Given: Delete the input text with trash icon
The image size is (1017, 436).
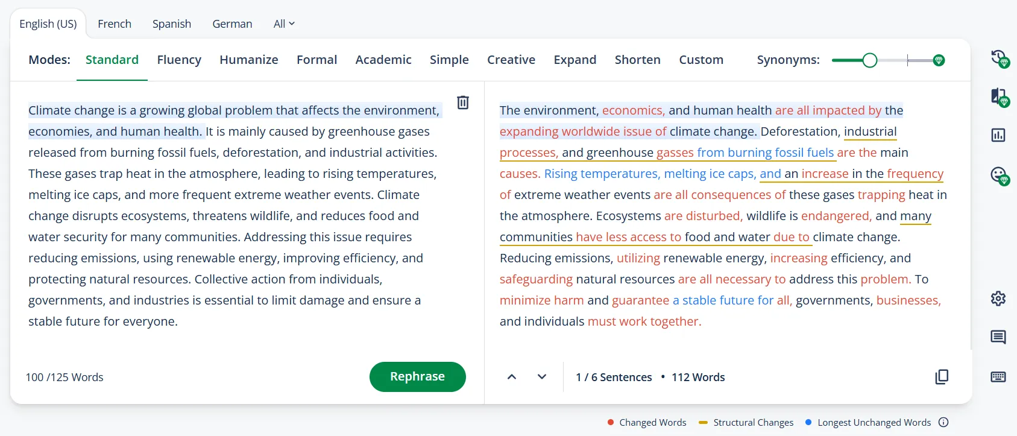Looking at the screenshot, I should pyautogui.click(x=462, y=103).
